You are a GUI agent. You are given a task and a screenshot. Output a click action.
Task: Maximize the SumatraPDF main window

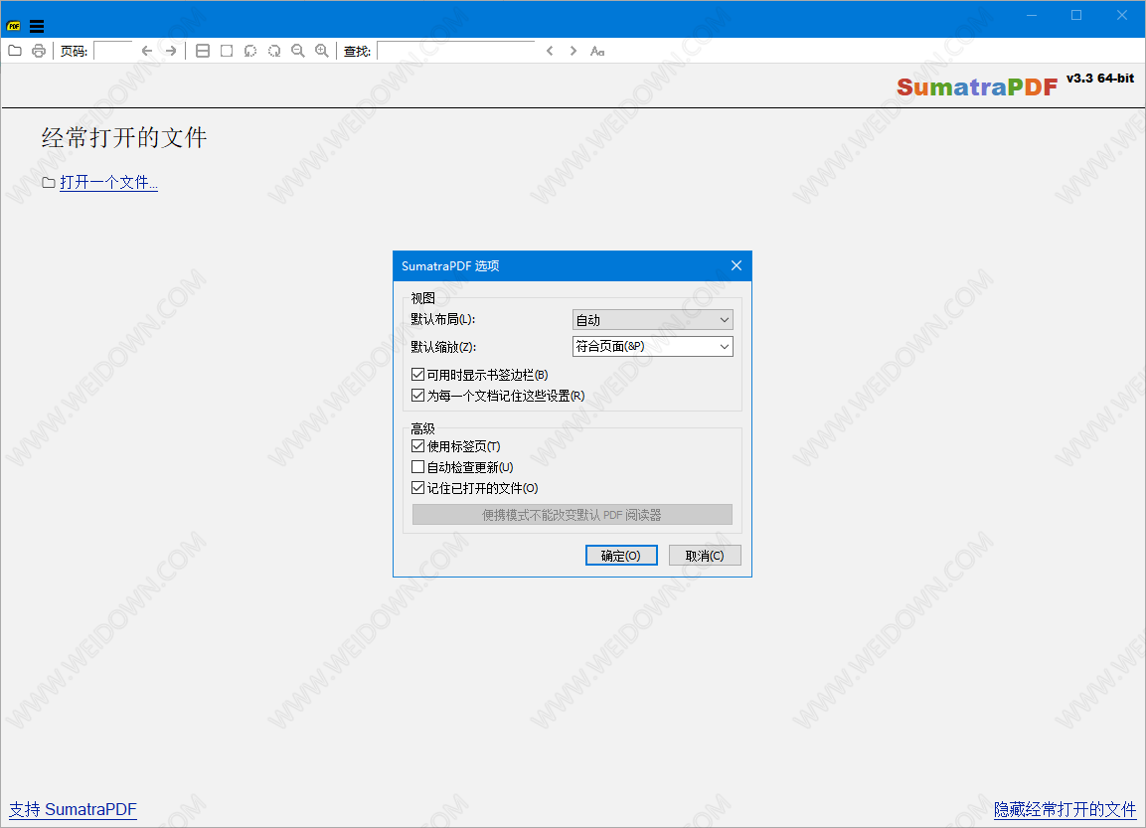(x=1076, y=15)
